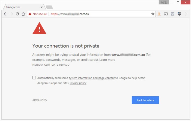Viewport: 191px width, 121px height.
Task: Go to the home page icon
Action: (23, 14)
